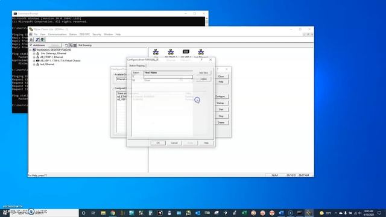Switch RSWho to large icons view
The width and height of the screenshot is (386, 217).
(71, 45)
